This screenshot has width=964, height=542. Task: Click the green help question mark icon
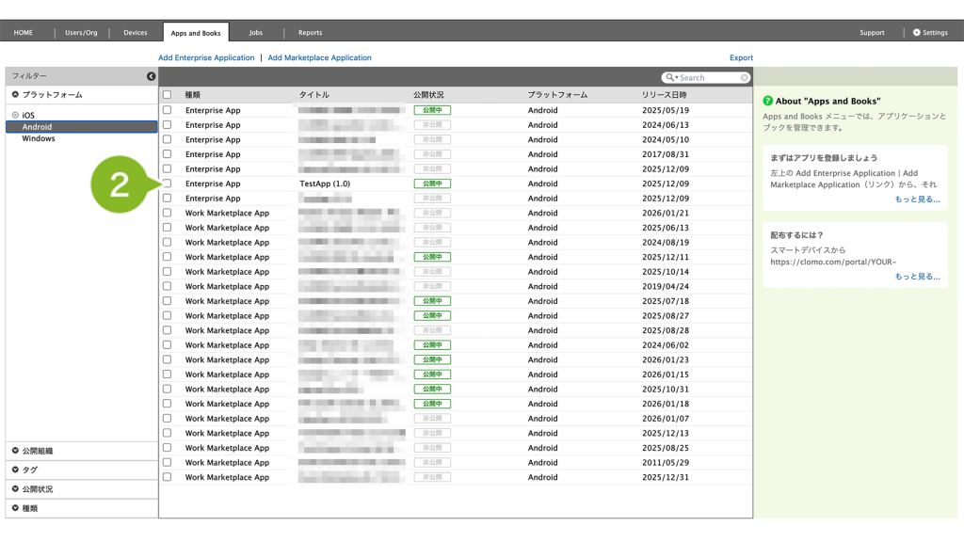coord(768,101)
